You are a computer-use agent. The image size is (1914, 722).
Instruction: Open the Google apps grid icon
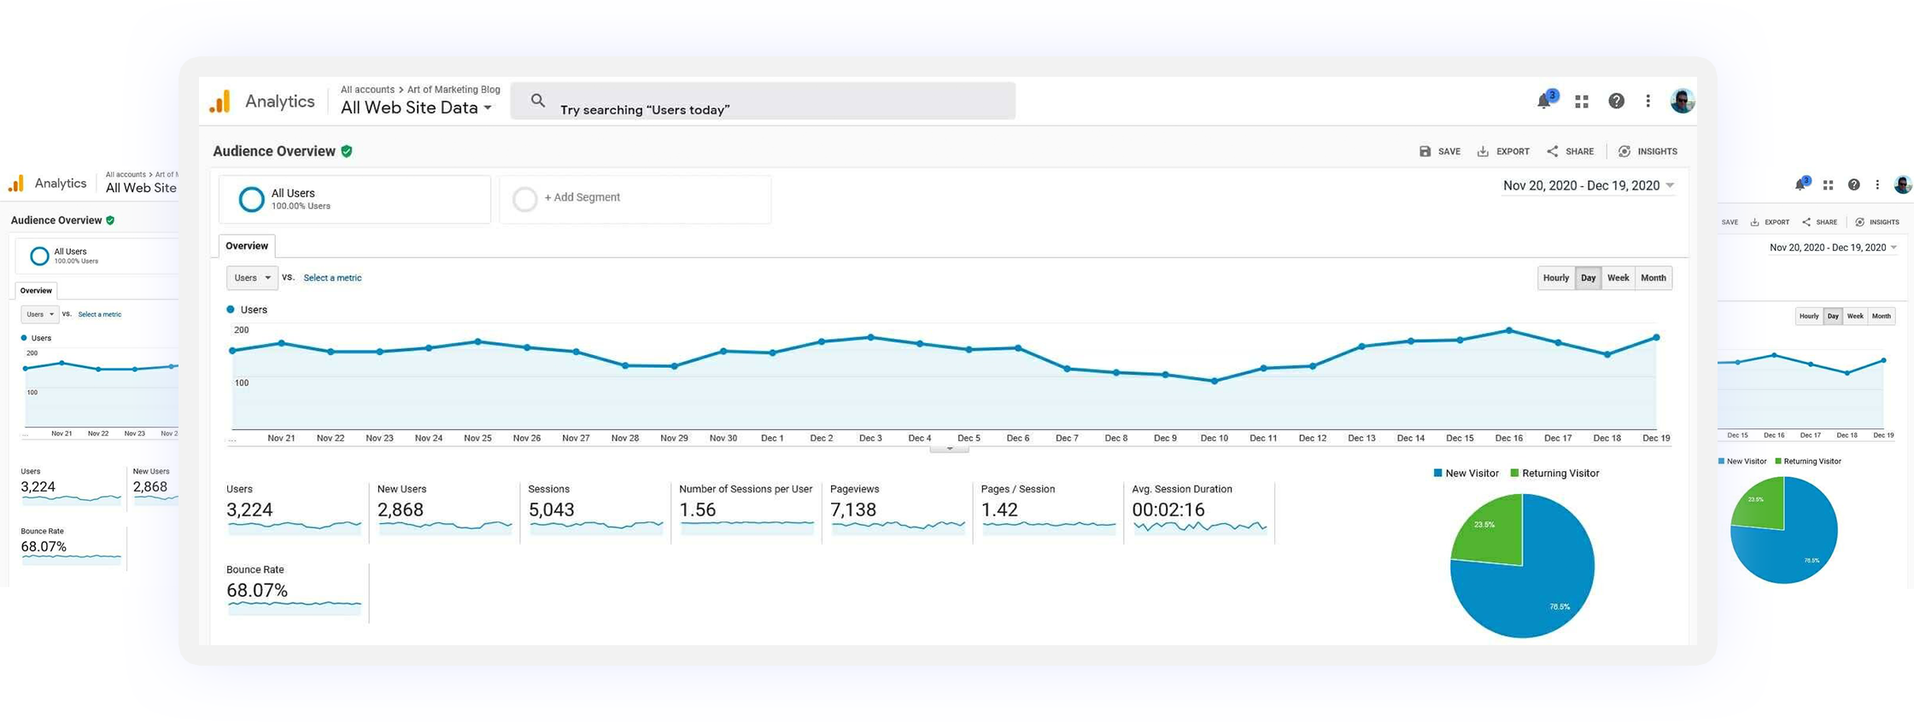coord(1582,102)
